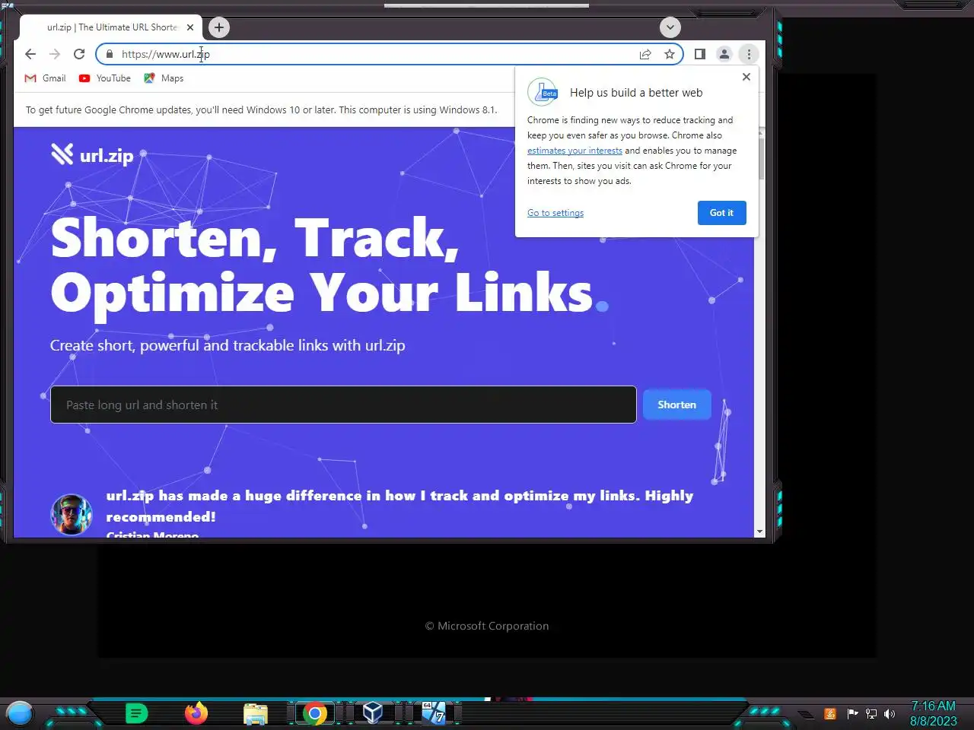Screen dimensions: 974x730
Task: Click the 'Got it' button
Action: point(721,213)
